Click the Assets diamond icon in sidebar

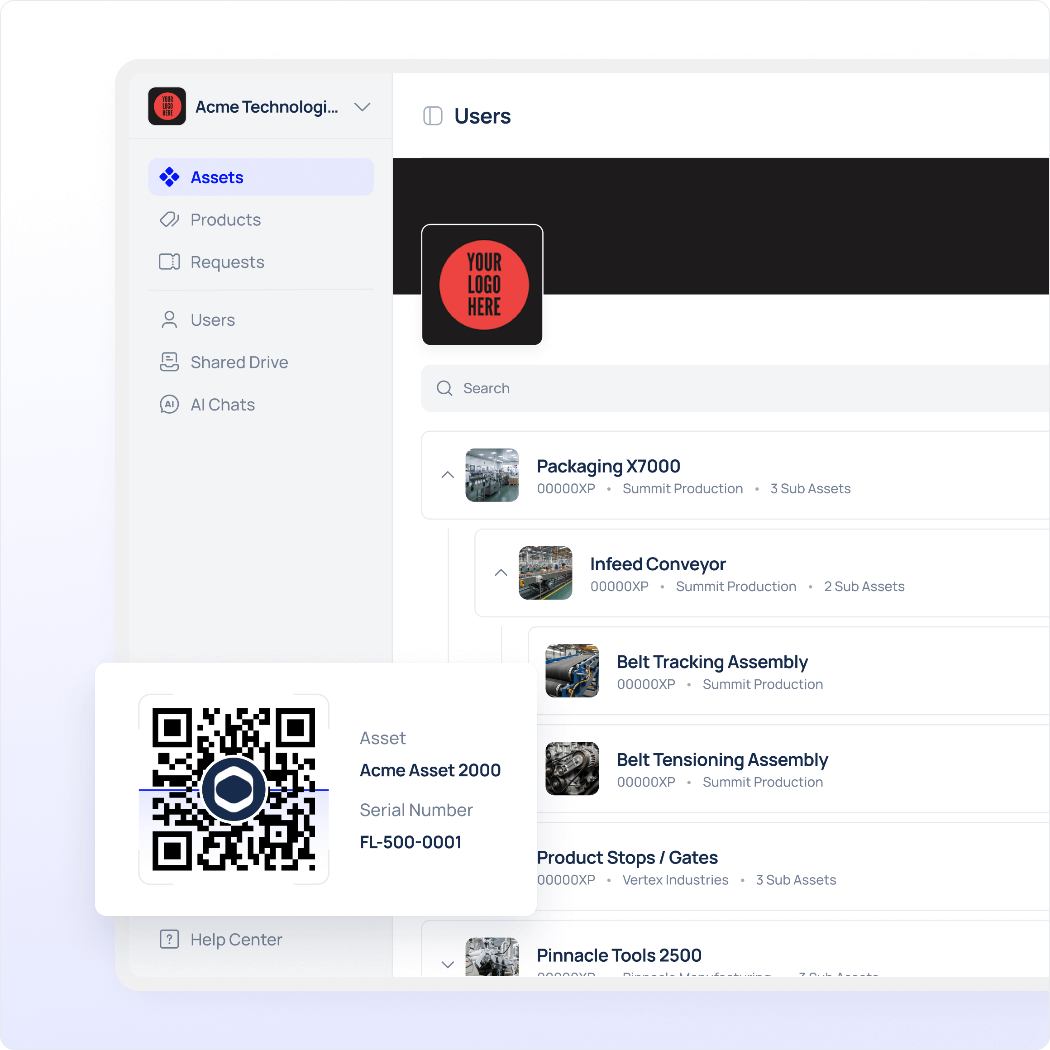pos(169,177)
